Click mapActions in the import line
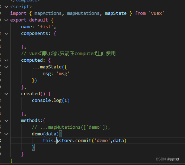The image size is (185, 165). click(x=48, y=13)
